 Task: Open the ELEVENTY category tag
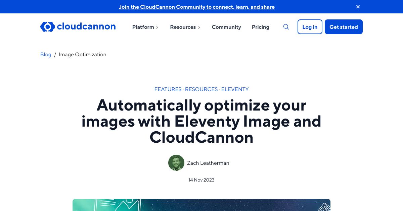coord(235,89)
